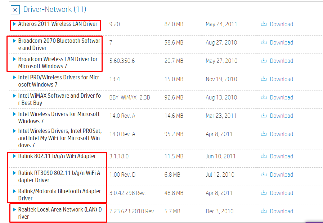Viewport: 323px width, 223px height.
Task: Select Ralink RT3090 WiFi Adapter Driver title
Action: (59, 176)
